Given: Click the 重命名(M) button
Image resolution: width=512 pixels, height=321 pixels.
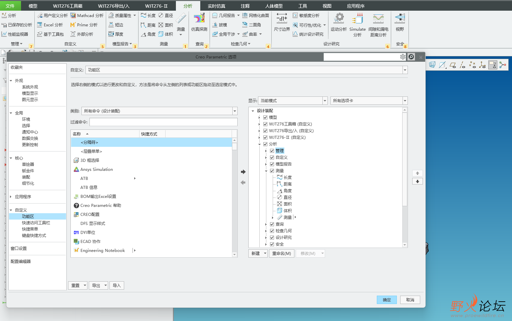Looking at the screenshot, I should pos(281,254).
